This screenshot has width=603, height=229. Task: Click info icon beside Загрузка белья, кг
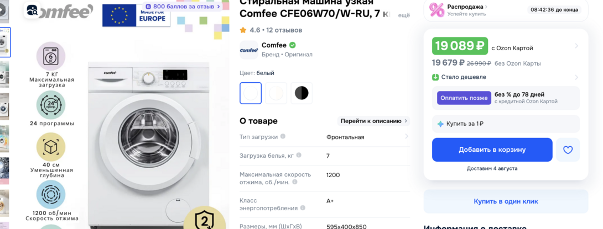point(299,156)
